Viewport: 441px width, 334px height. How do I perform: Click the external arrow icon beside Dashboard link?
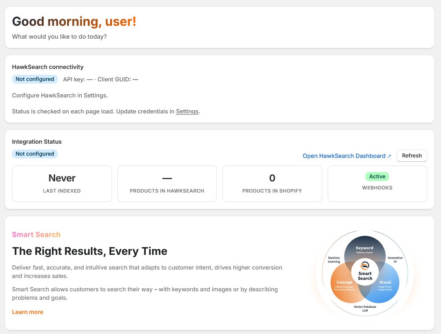389,156
